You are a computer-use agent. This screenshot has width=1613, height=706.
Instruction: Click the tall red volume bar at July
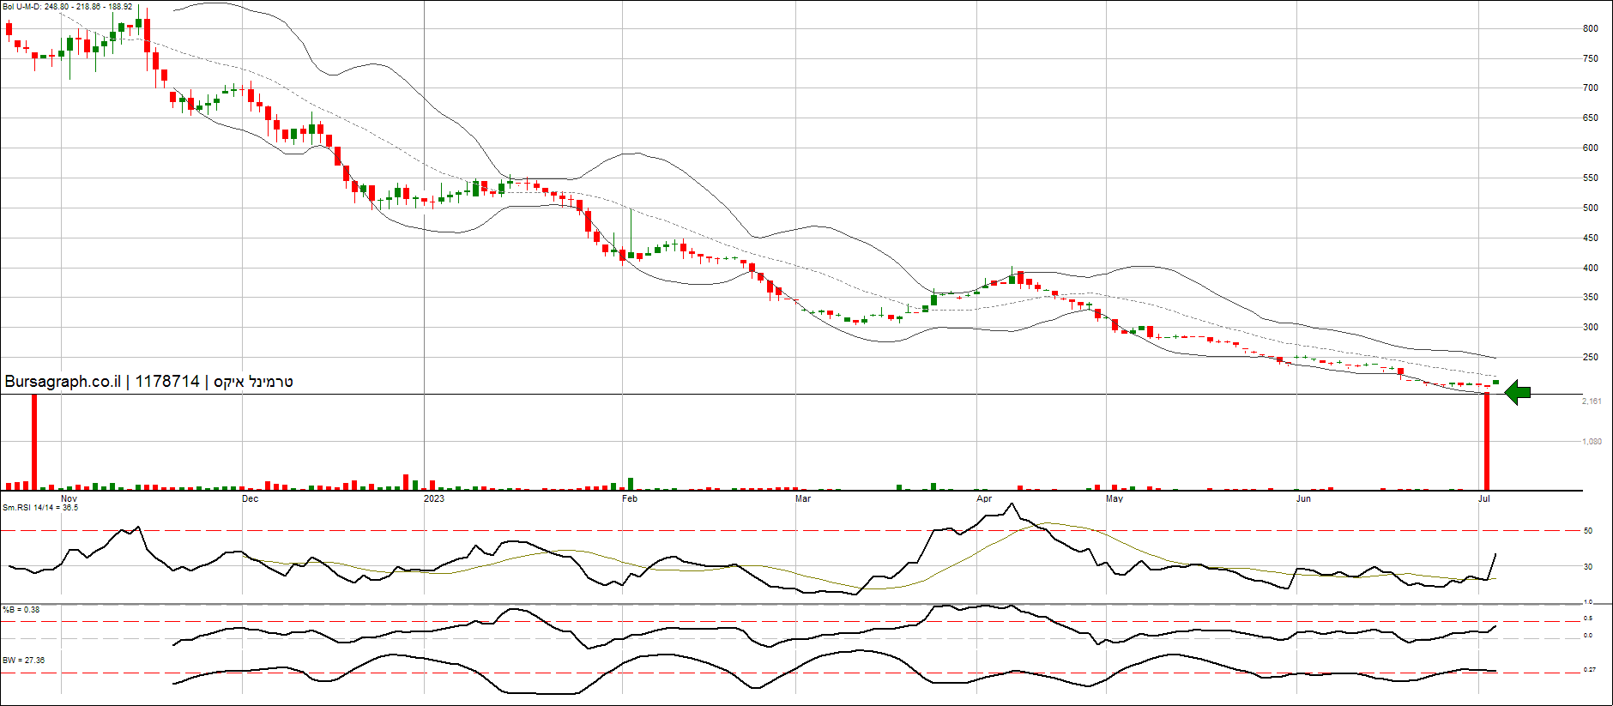pos(1487,442)
